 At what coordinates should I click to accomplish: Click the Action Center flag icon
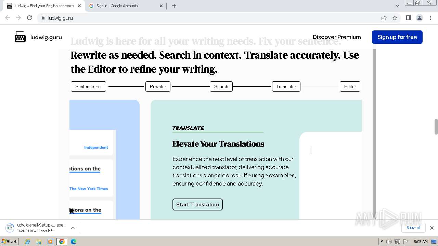[x=405, y=242]
